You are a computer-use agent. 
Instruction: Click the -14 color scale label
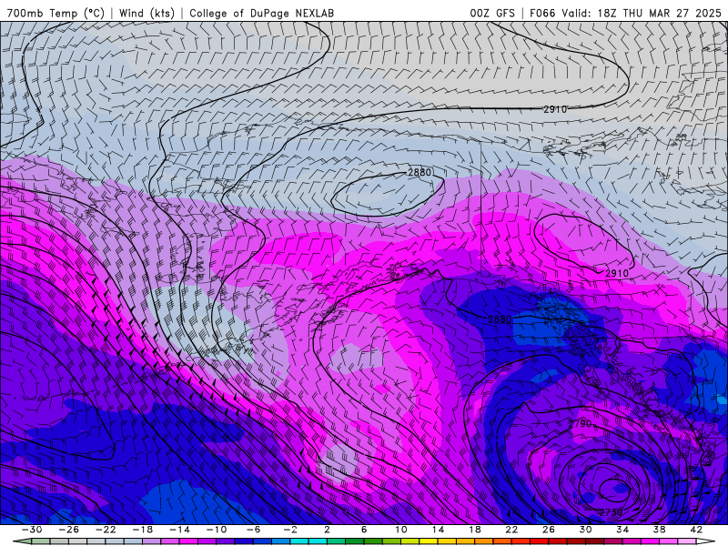[179, 530]
